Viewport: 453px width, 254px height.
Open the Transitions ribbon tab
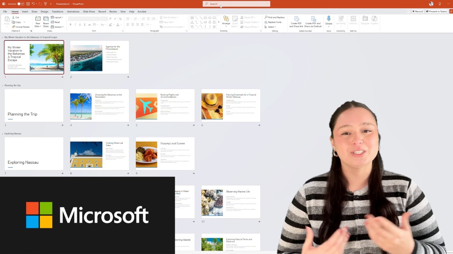[x=57, y=12]
